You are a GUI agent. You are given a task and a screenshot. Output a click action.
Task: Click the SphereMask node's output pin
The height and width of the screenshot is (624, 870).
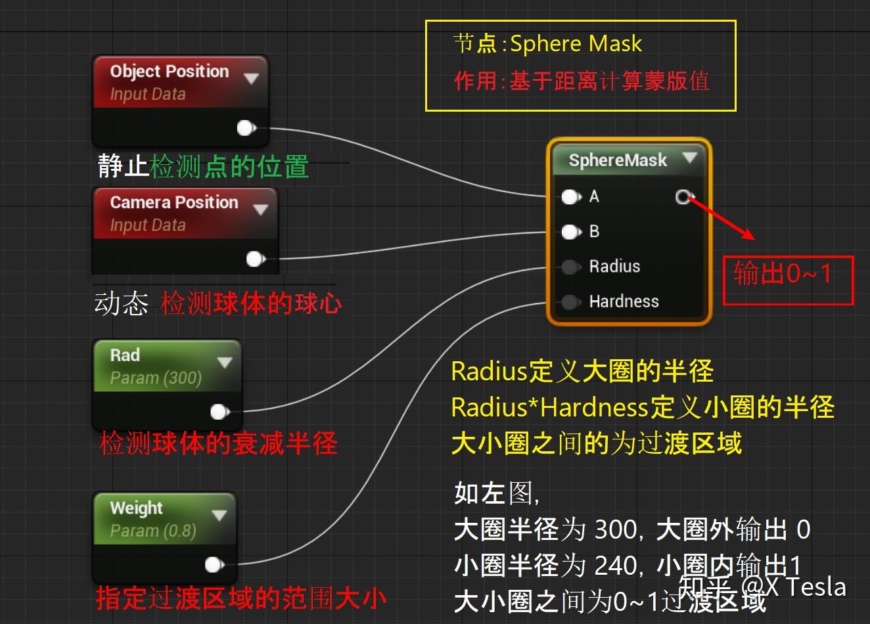tap(683, 196)
